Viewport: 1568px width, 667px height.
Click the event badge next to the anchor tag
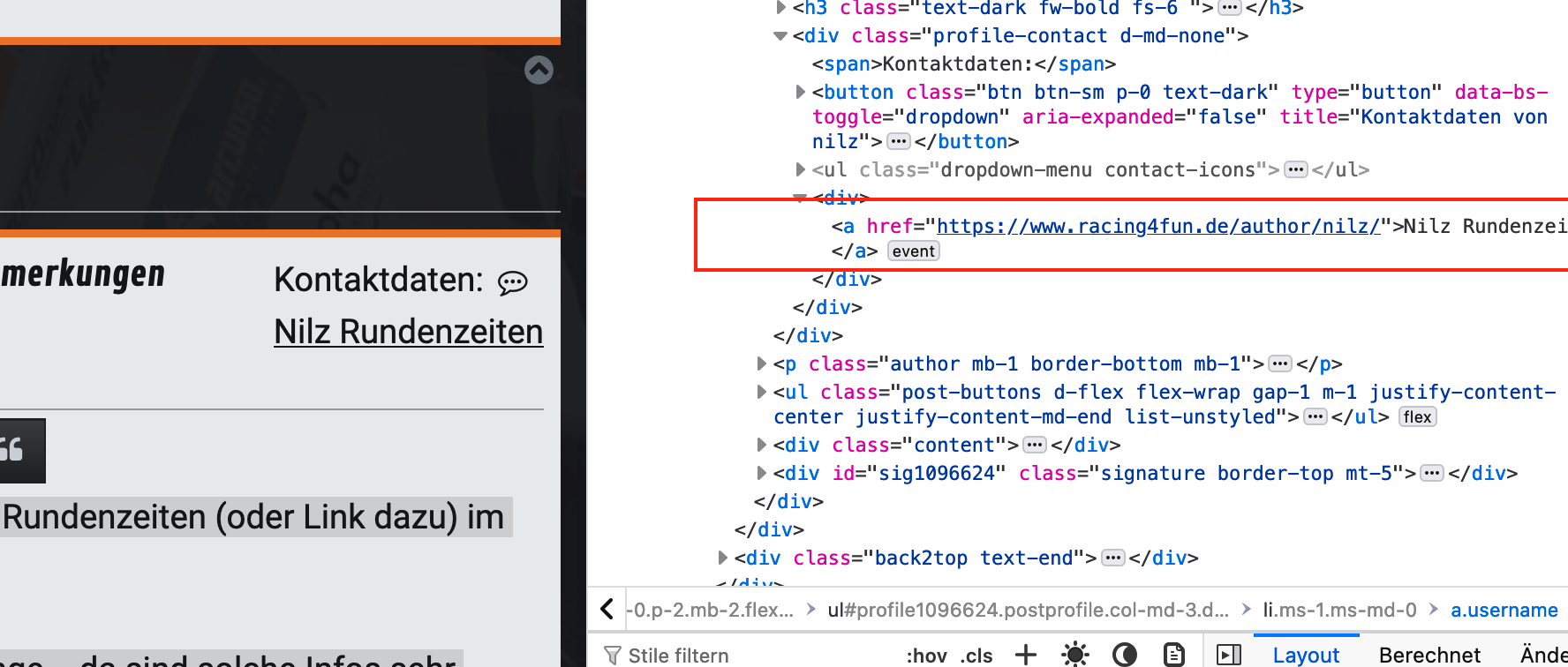[x=913, y=251]
